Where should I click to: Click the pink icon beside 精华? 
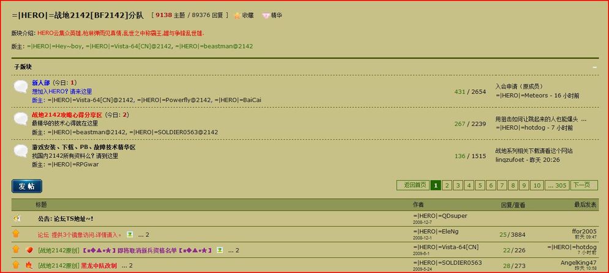[x=266, y=16]
